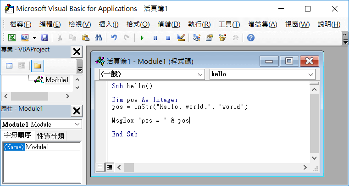
Task: Open Find with binoculars icon
Action: [98, 38]
